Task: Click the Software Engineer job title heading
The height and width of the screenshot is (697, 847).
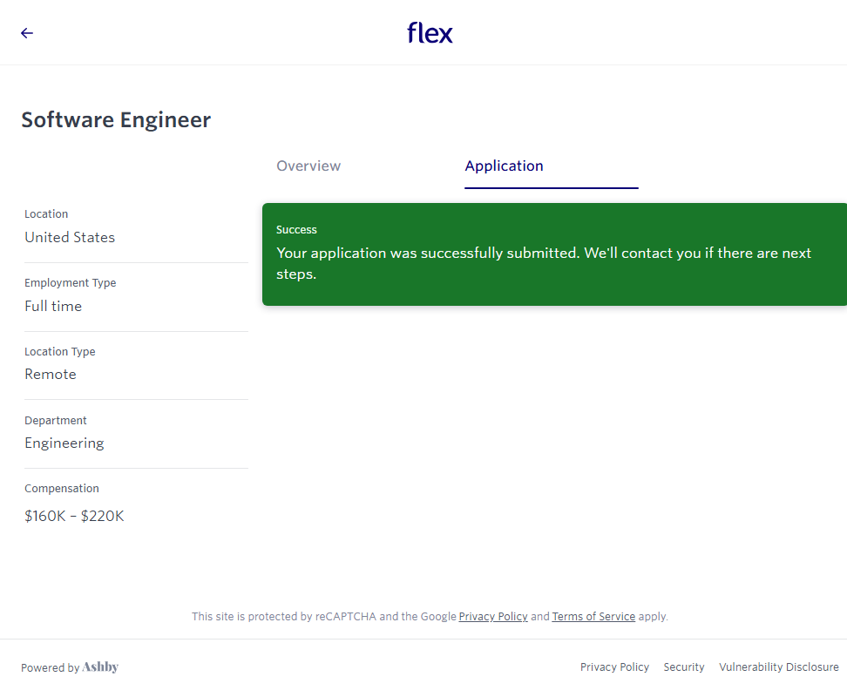Action: [x=116, y=120]
